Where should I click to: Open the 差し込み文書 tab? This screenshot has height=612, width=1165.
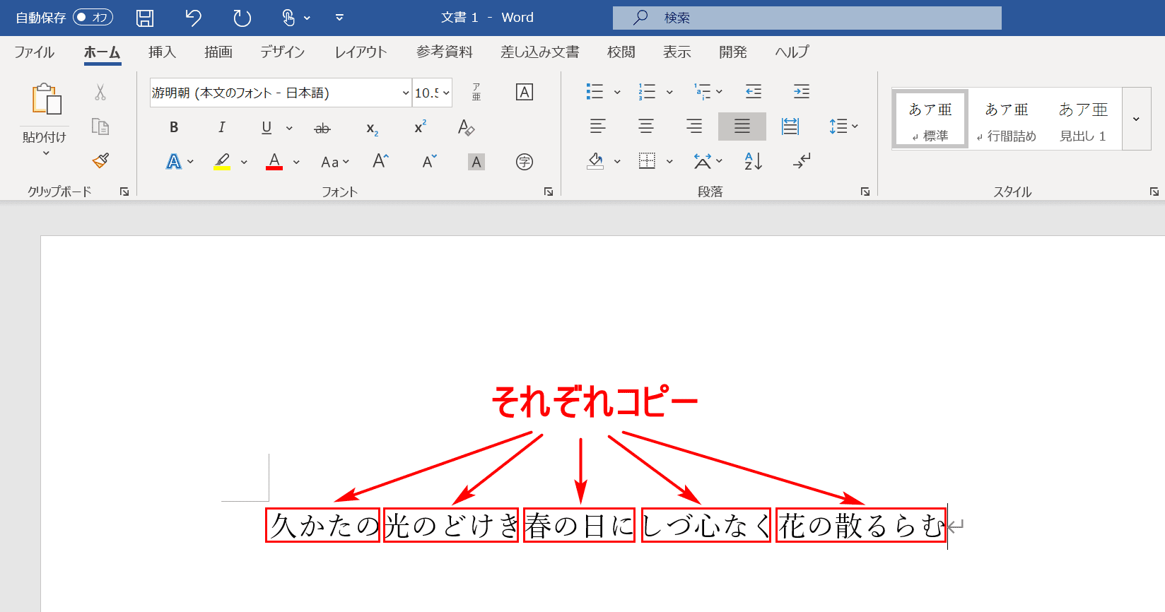click(540, 52)
